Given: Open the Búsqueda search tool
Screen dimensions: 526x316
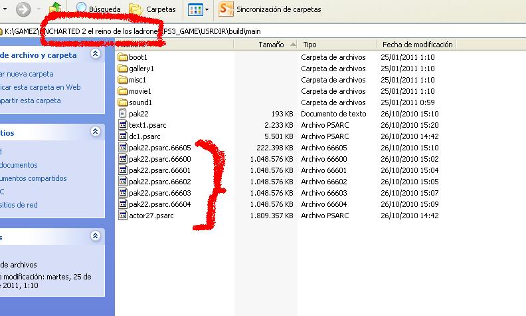Looking at the screenshot, I should tap(98, 9).
